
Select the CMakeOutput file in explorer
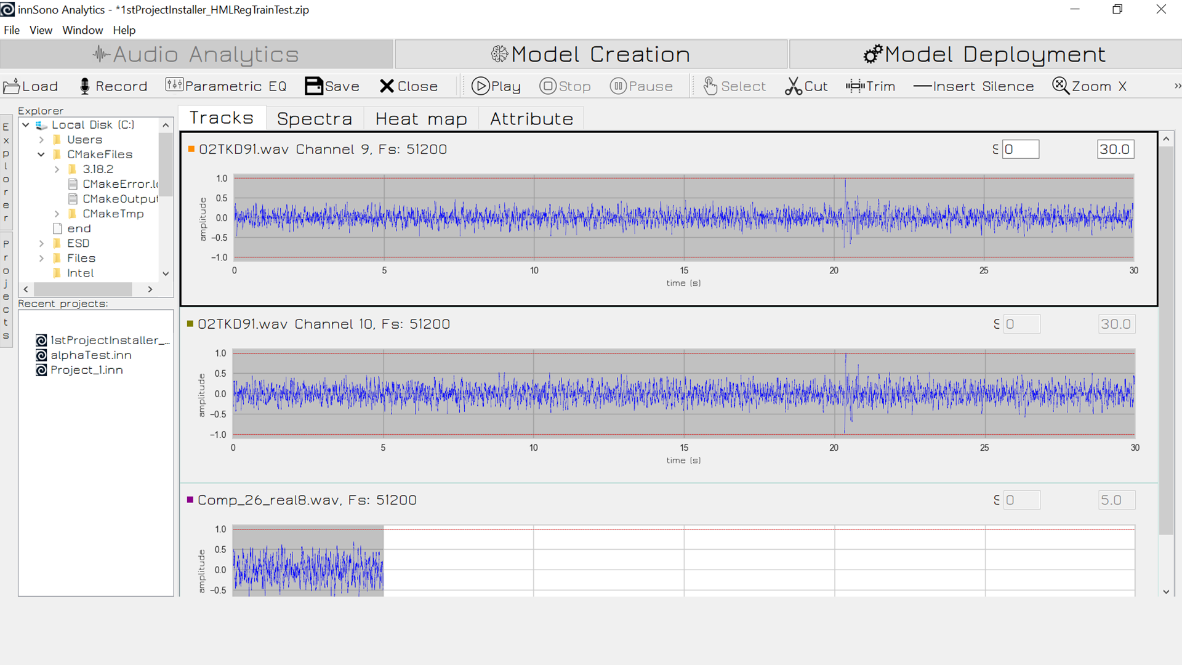pos(113,199)
